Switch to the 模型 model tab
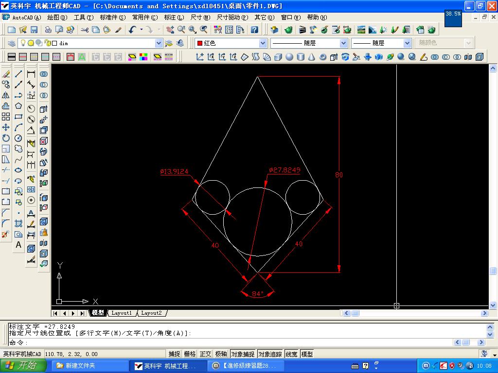 tap(98, 313)
